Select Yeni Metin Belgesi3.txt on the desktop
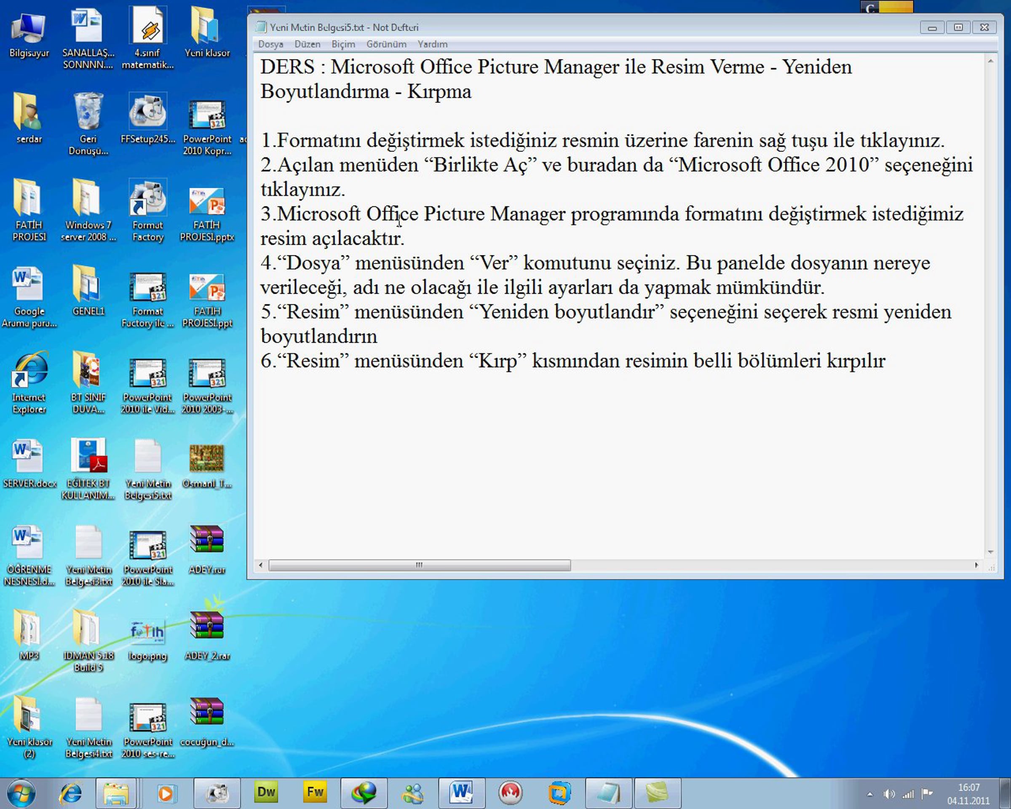 coord(88,555)
